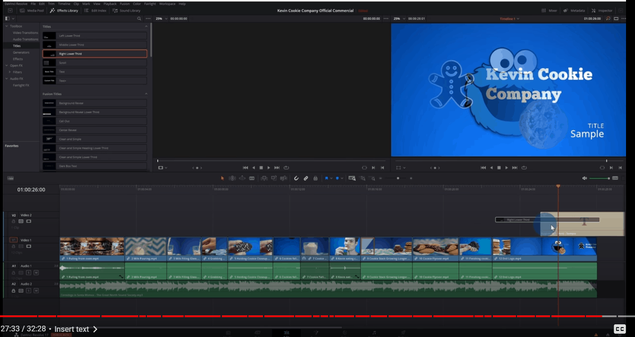Collapse the Audio FX tree section
Viewport: 635px width, 337px height.
point(6,79)
